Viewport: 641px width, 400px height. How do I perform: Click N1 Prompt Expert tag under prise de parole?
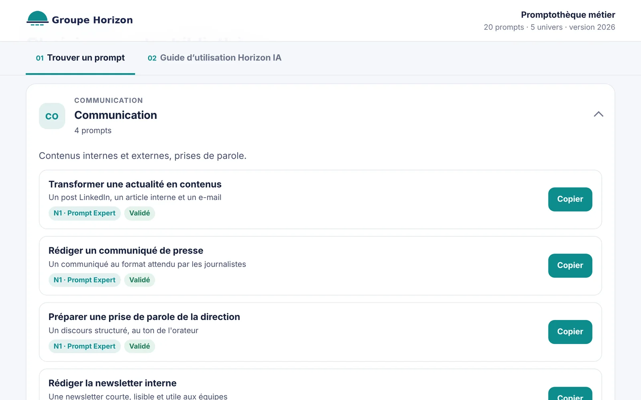coord(85,346)
